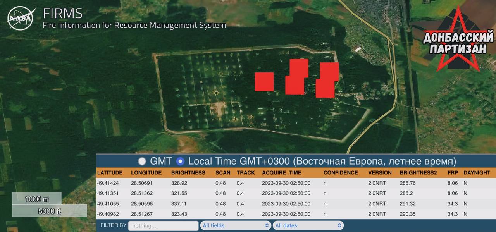Image resolution: width=496 pixels, height=232 pixels.
Task: Click brightness2 value 290.35
Action: [x=408, y=214]
